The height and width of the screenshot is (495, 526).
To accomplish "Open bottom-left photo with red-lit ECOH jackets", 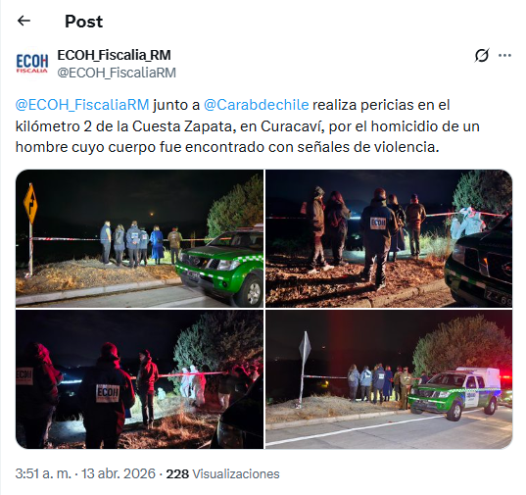I will (139, 379).
